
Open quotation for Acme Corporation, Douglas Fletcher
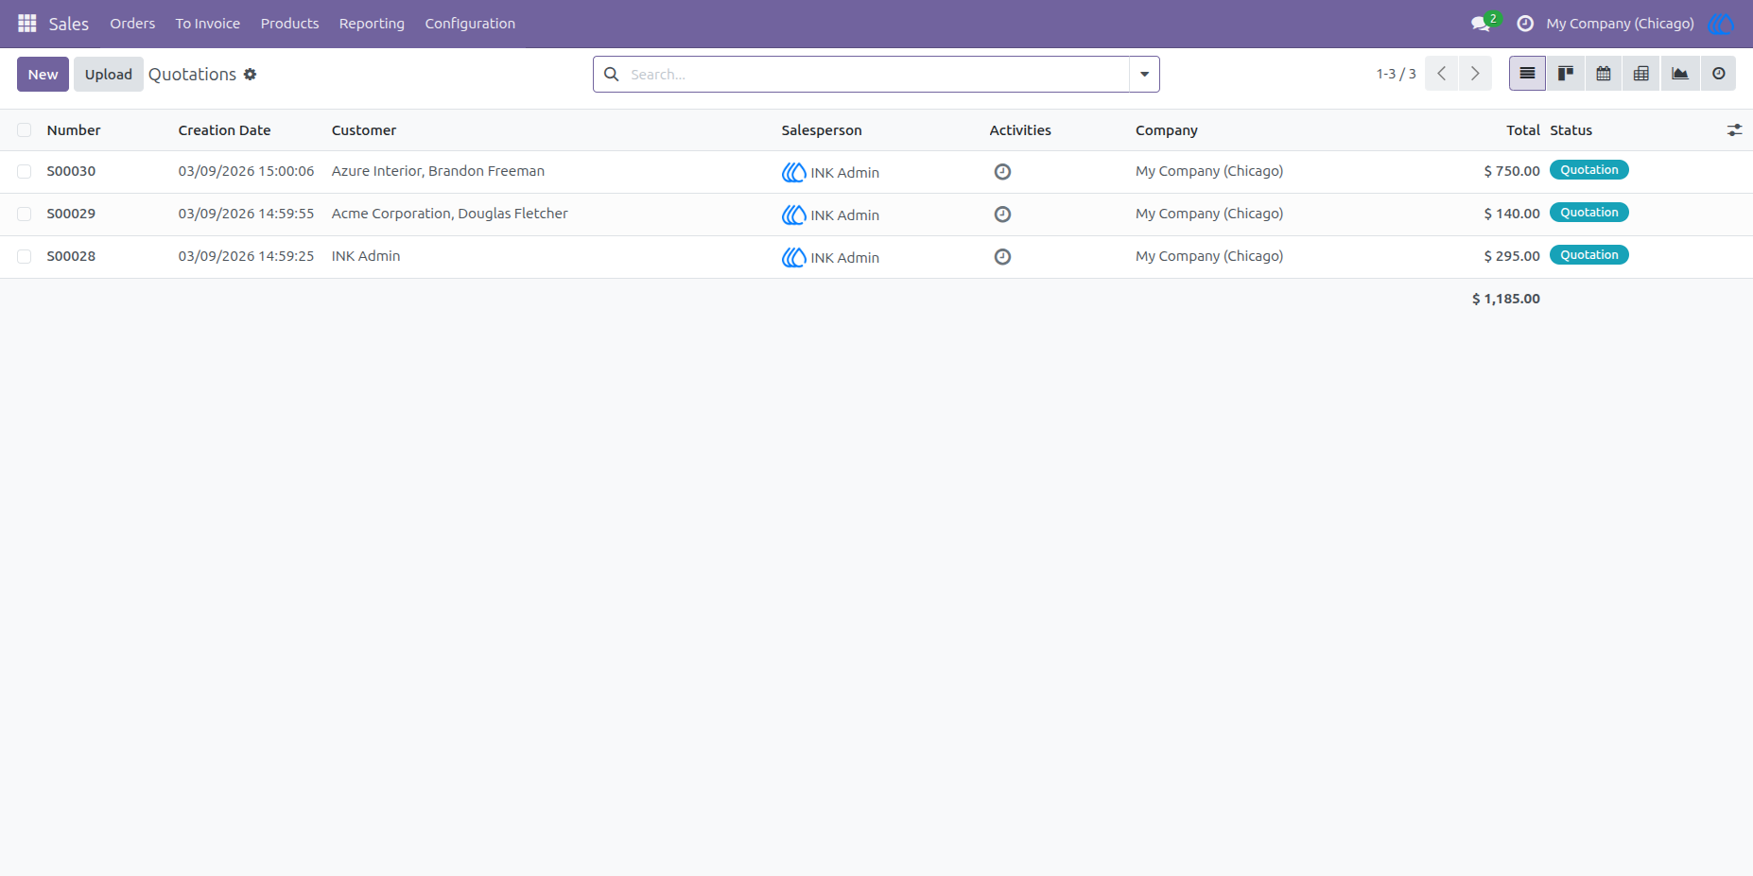click(449, 214)
